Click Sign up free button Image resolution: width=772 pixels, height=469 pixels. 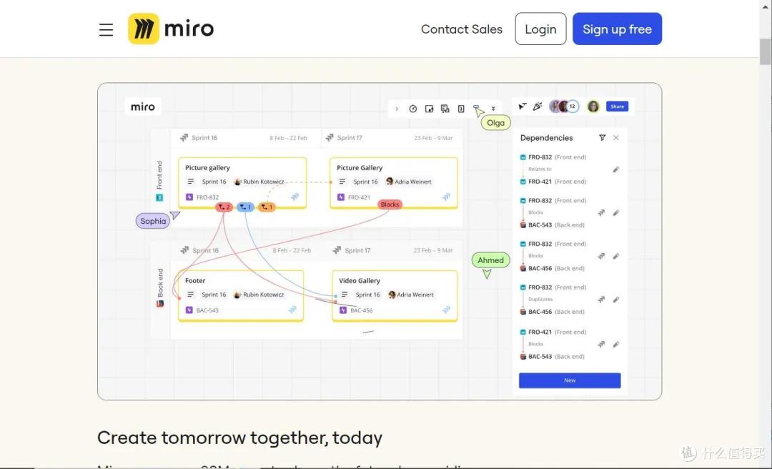tap(617, 29)
